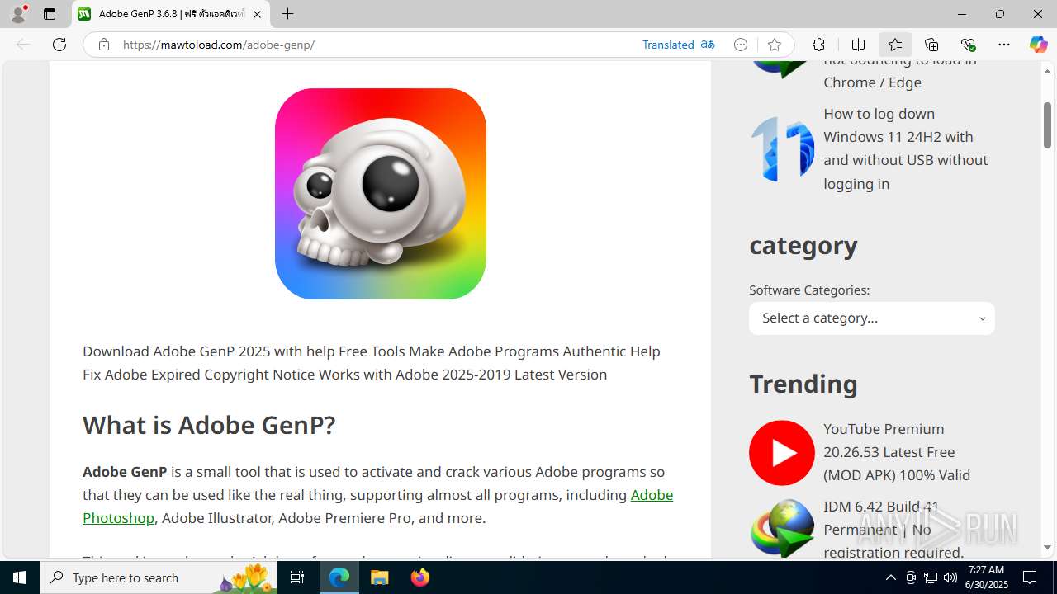Open the tab actions menu icon
This screenshot has height=594, width=1057.
click(x=50, y=14)
